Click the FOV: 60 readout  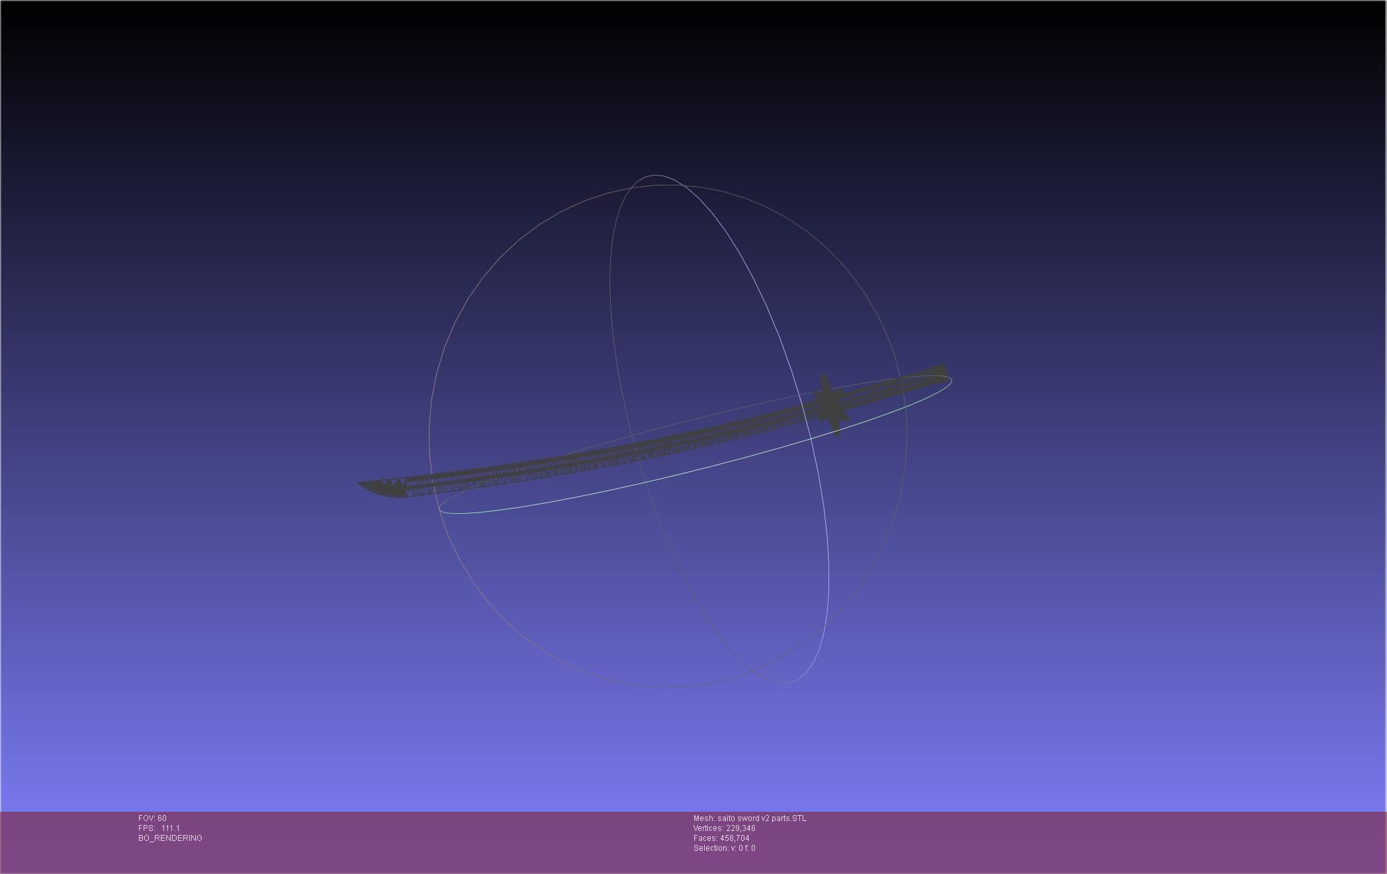click(x=152, y=818)
